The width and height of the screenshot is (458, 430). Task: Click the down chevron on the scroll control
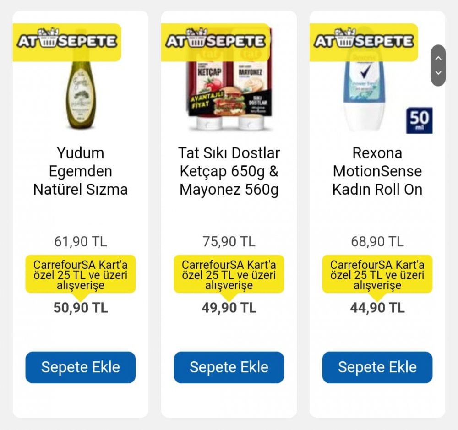click(x=438, y=72)
